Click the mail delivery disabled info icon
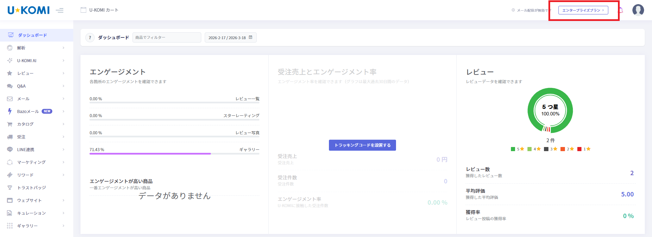The height and width of the screenshot is (237, 652). 513,10
